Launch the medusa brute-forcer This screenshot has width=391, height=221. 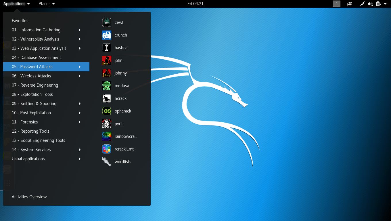click(121, 85)
